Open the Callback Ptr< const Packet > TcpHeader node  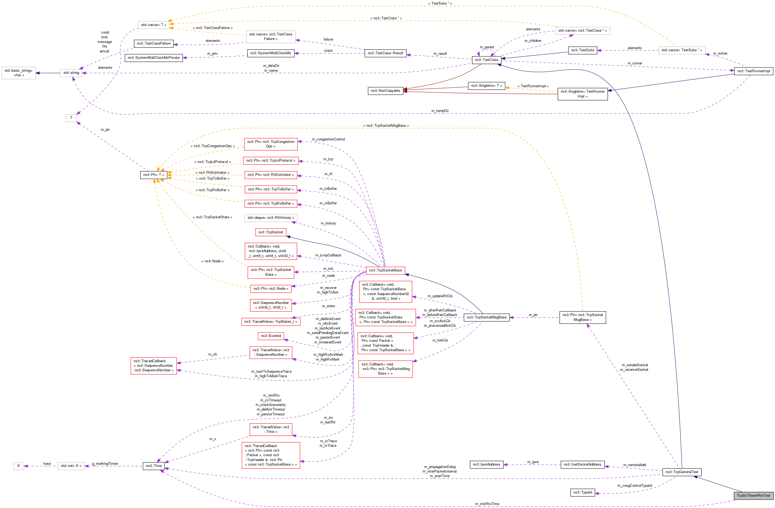pos(385,343)
